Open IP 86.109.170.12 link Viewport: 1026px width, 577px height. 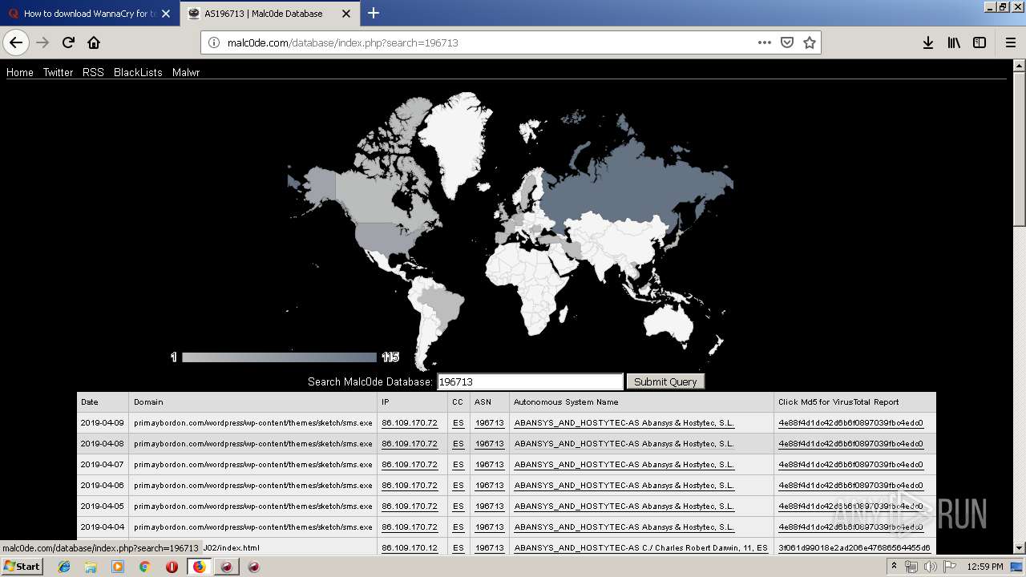click(410, 548)
